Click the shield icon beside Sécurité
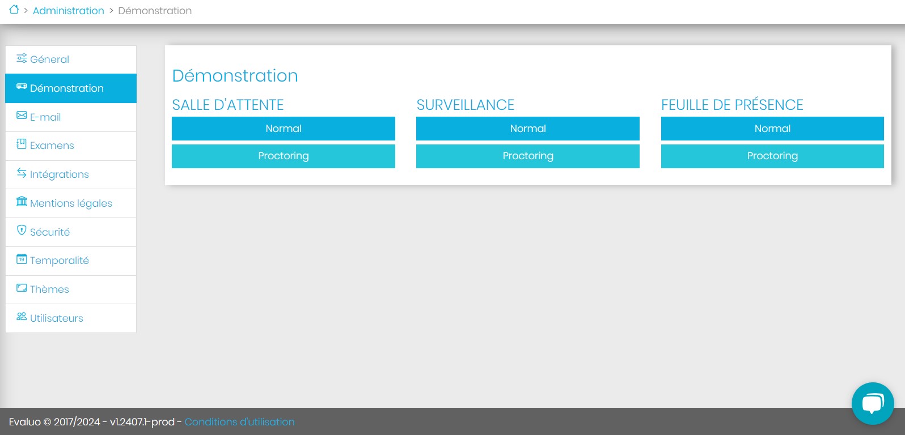The image size is (905, 435). 22,230
